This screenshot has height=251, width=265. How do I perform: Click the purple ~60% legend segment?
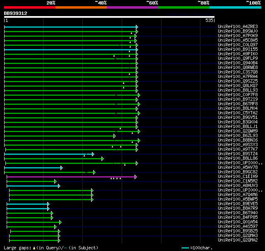132,7
